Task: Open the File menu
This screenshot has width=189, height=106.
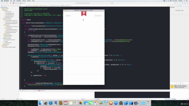Action: [11, 1]
